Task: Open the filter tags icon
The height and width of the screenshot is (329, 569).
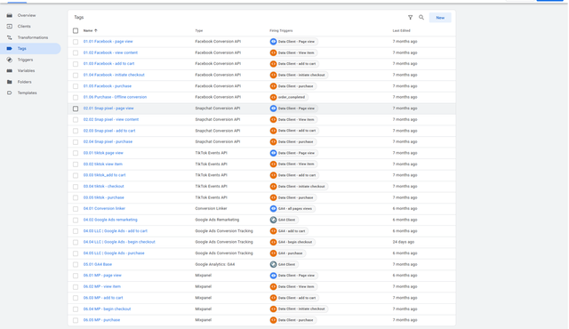Action: click(x=410, y=18)
